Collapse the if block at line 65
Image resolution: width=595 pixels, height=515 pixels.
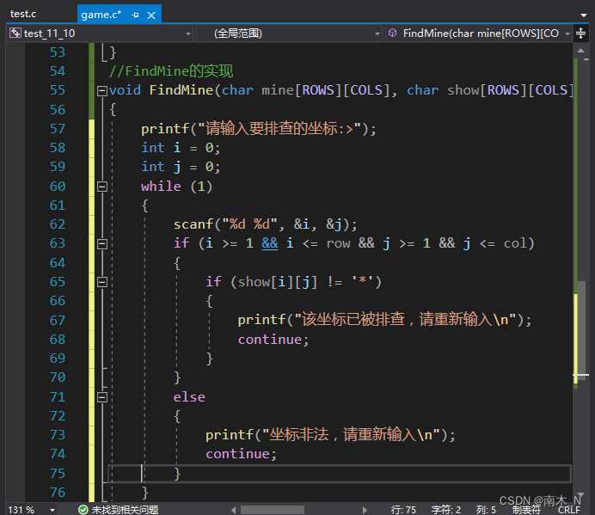[102, 282]
